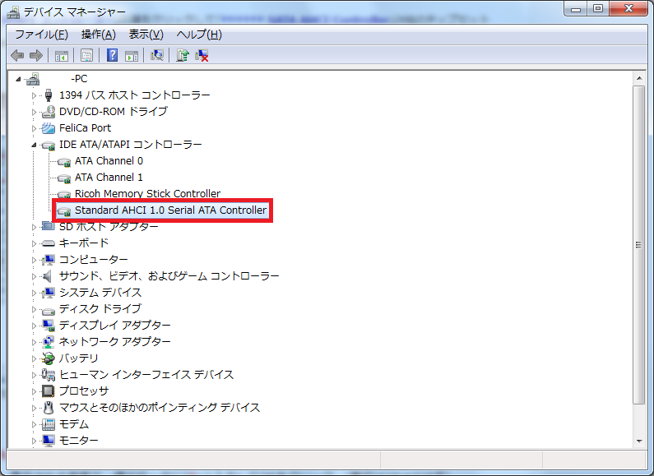The height and width of the screenshot is (476, 654).
Task: Collapse the -PC root node
Action: pyautogui.click(x=18, y=79)
